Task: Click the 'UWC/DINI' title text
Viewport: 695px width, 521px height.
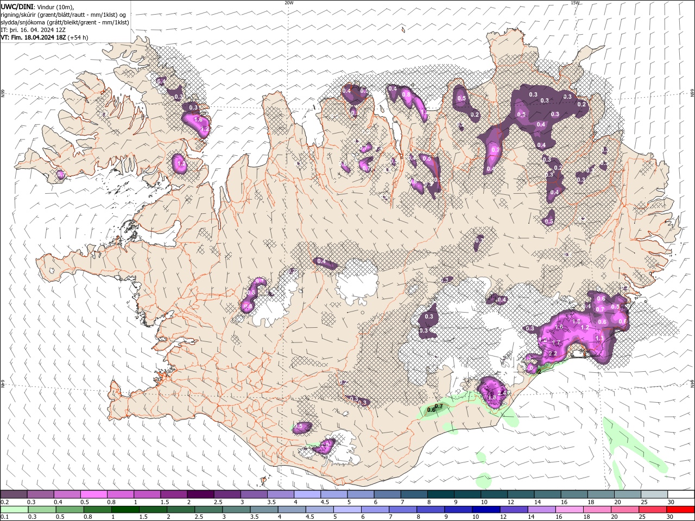Action: click(16, 7)
